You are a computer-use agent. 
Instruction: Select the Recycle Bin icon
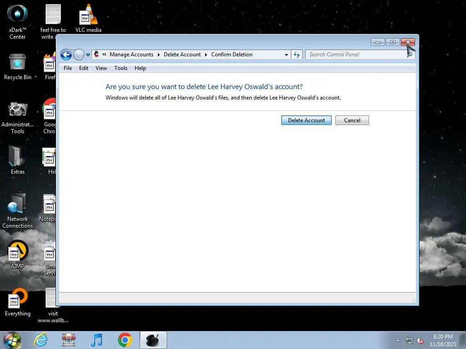18,66
